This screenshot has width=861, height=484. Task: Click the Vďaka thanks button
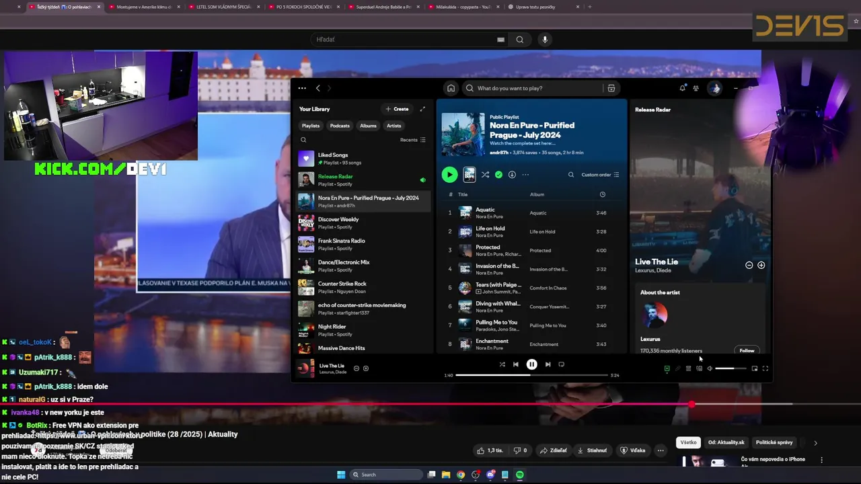coord(633,450)
